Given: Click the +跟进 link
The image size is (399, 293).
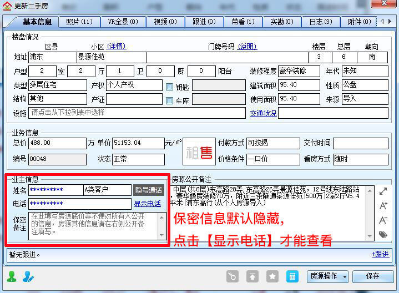Looking at the screenshot, I should coord(381,254).
